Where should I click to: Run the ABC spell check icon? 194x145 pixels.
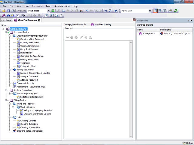click(110, 11)
